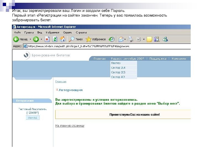Open the Edit with Word dropdown arrow
Screen dimensions: 199x149
[144, 39]
